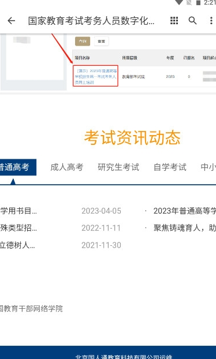Open the 国教育干部网络学院 footer link
216x359 pixels.
point(31,309)
